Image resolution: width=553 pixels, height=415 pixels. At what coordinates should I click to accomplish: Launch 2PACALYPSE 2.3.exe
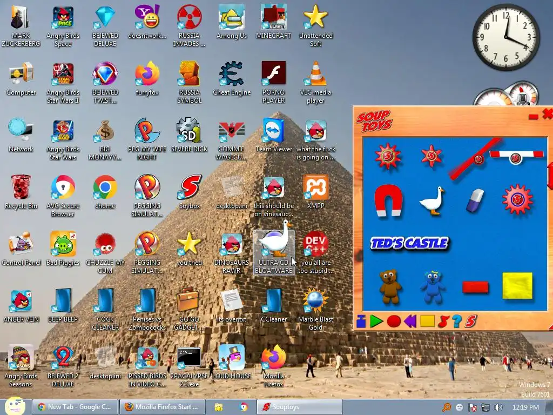point(190,366)
